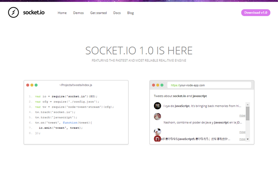Click the green dot in index.js window
278x172 pixels.
click(x=36, y=85)
